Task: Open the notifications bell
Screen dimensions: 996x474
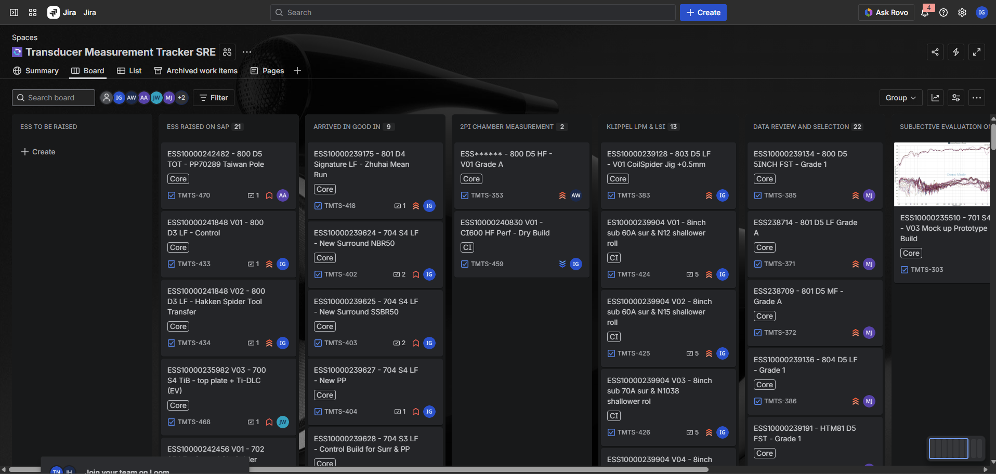Action: click(925, 12)
